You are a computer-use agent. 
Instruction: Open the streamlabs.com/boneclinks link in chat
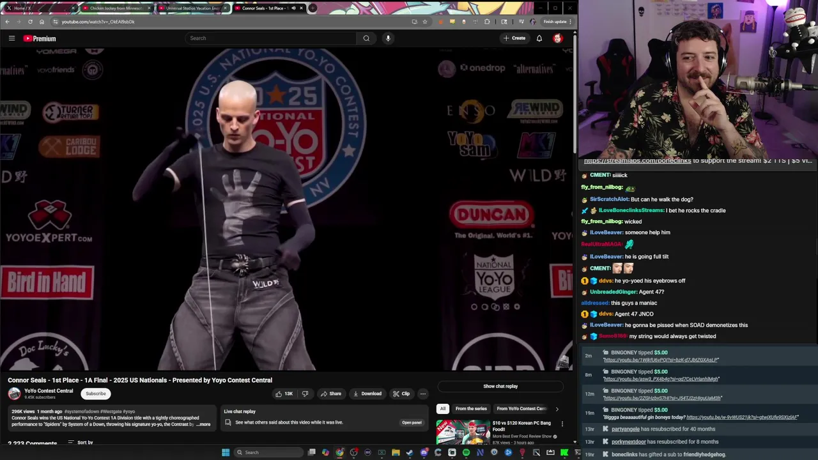pyautogui.click(x=637, y=161)
